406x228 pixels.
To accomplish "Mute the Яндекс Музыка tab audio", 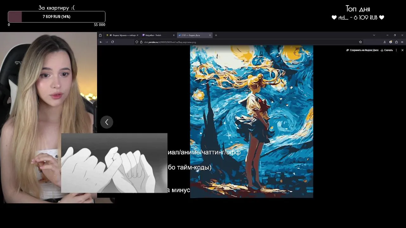I will pyautogui.click(x=110, y=35).
